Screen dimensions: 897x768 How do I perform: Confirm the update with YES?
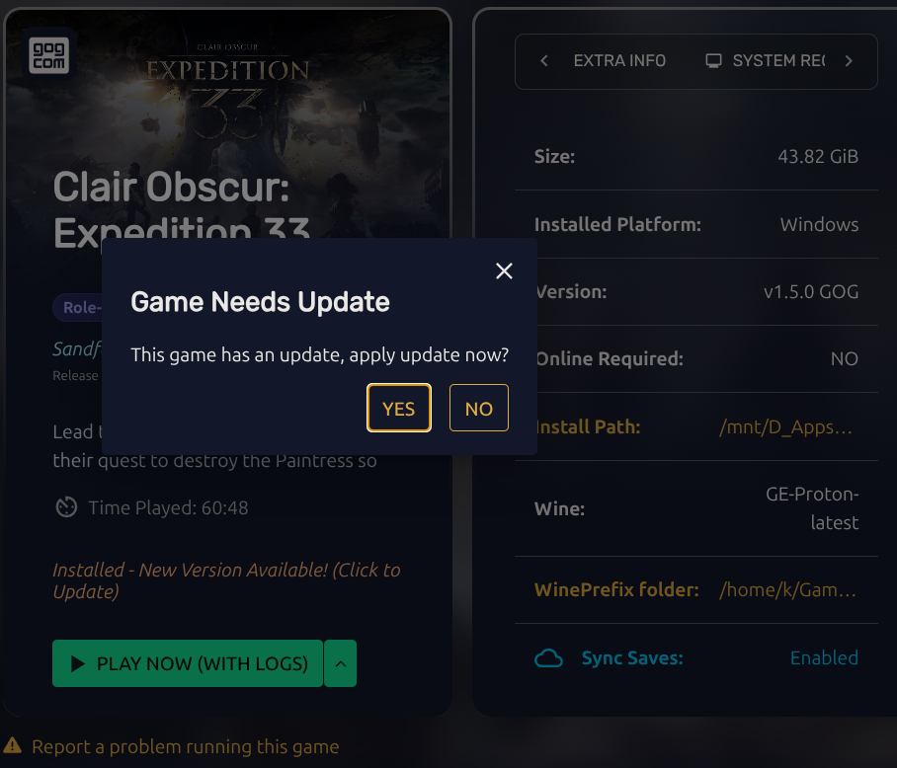click(x=399, y=408)
